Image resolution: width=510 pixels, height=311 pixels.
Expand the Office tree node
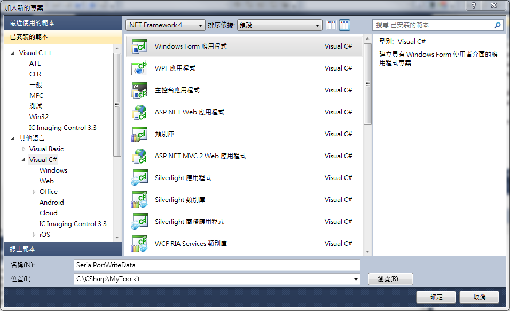pos(34,192)
